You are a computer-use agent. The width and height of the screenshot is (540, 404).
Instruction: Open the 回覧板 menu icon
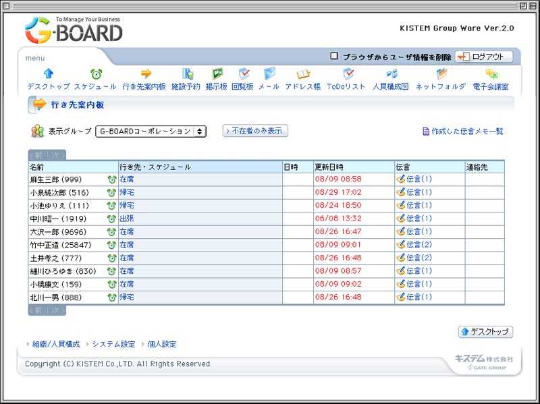(244, 74)
